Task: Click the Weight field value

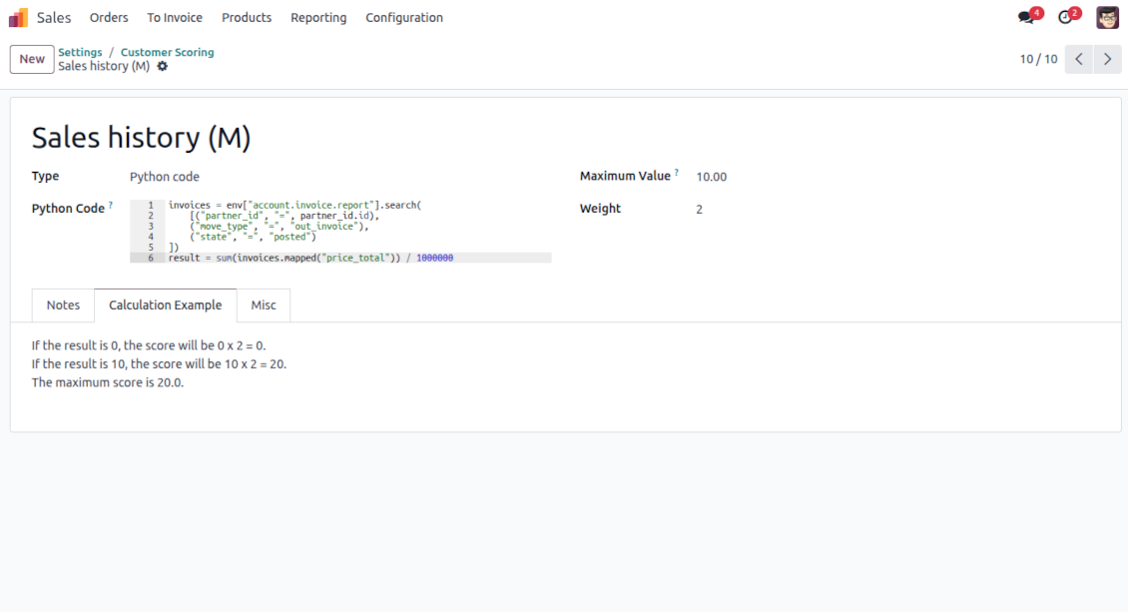Action: tap(700, 210)
